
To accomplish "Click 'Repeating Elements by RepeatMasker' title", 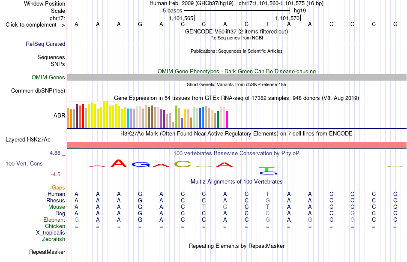I will [x=237, y=246].
